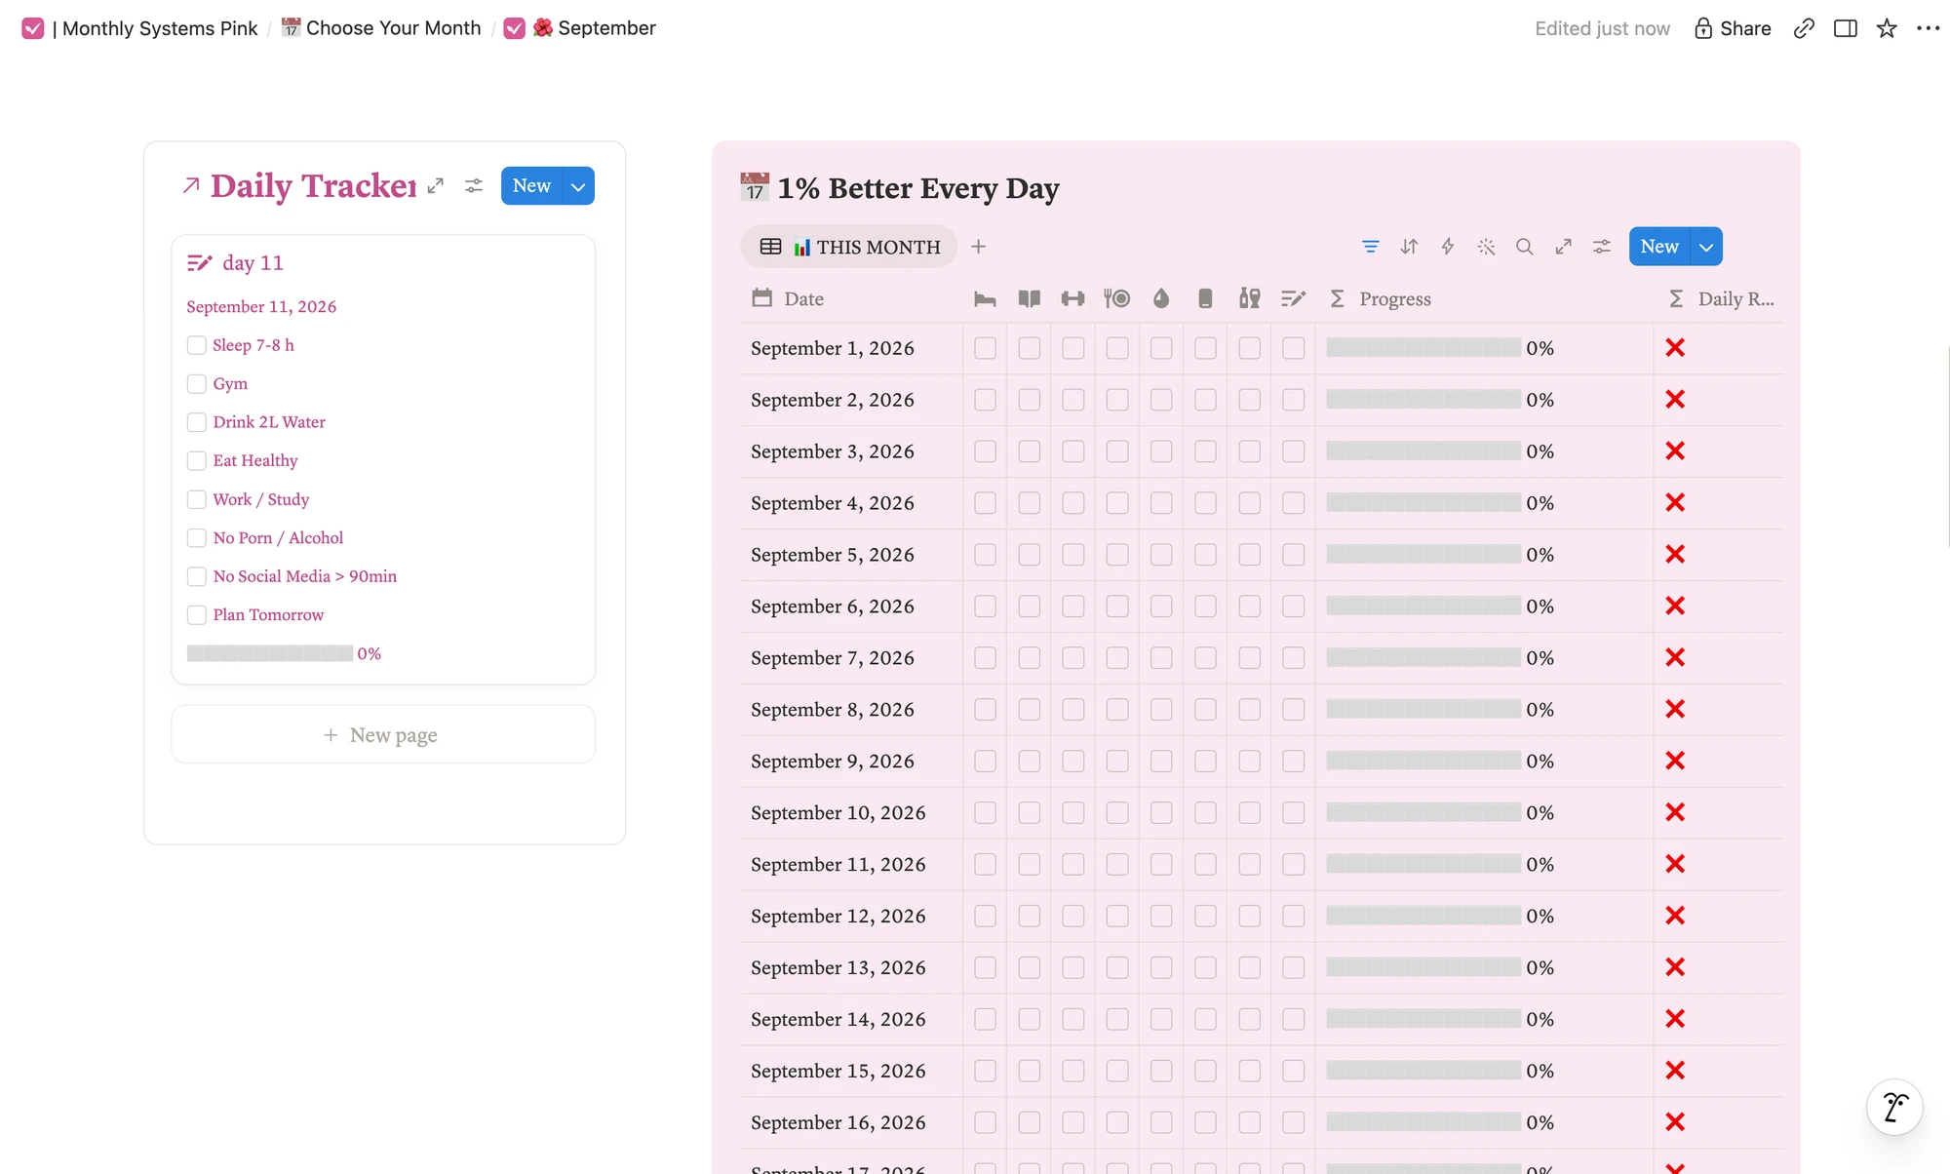The width and height of the screenshot is (1950, 1174).
Task: Click the wine bottle and glass column header icon
Action: click(1249, 298)
